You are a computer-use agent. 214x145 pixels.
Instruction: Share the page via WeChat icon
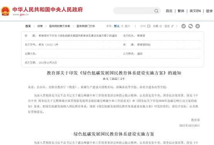tap(190, 26)
